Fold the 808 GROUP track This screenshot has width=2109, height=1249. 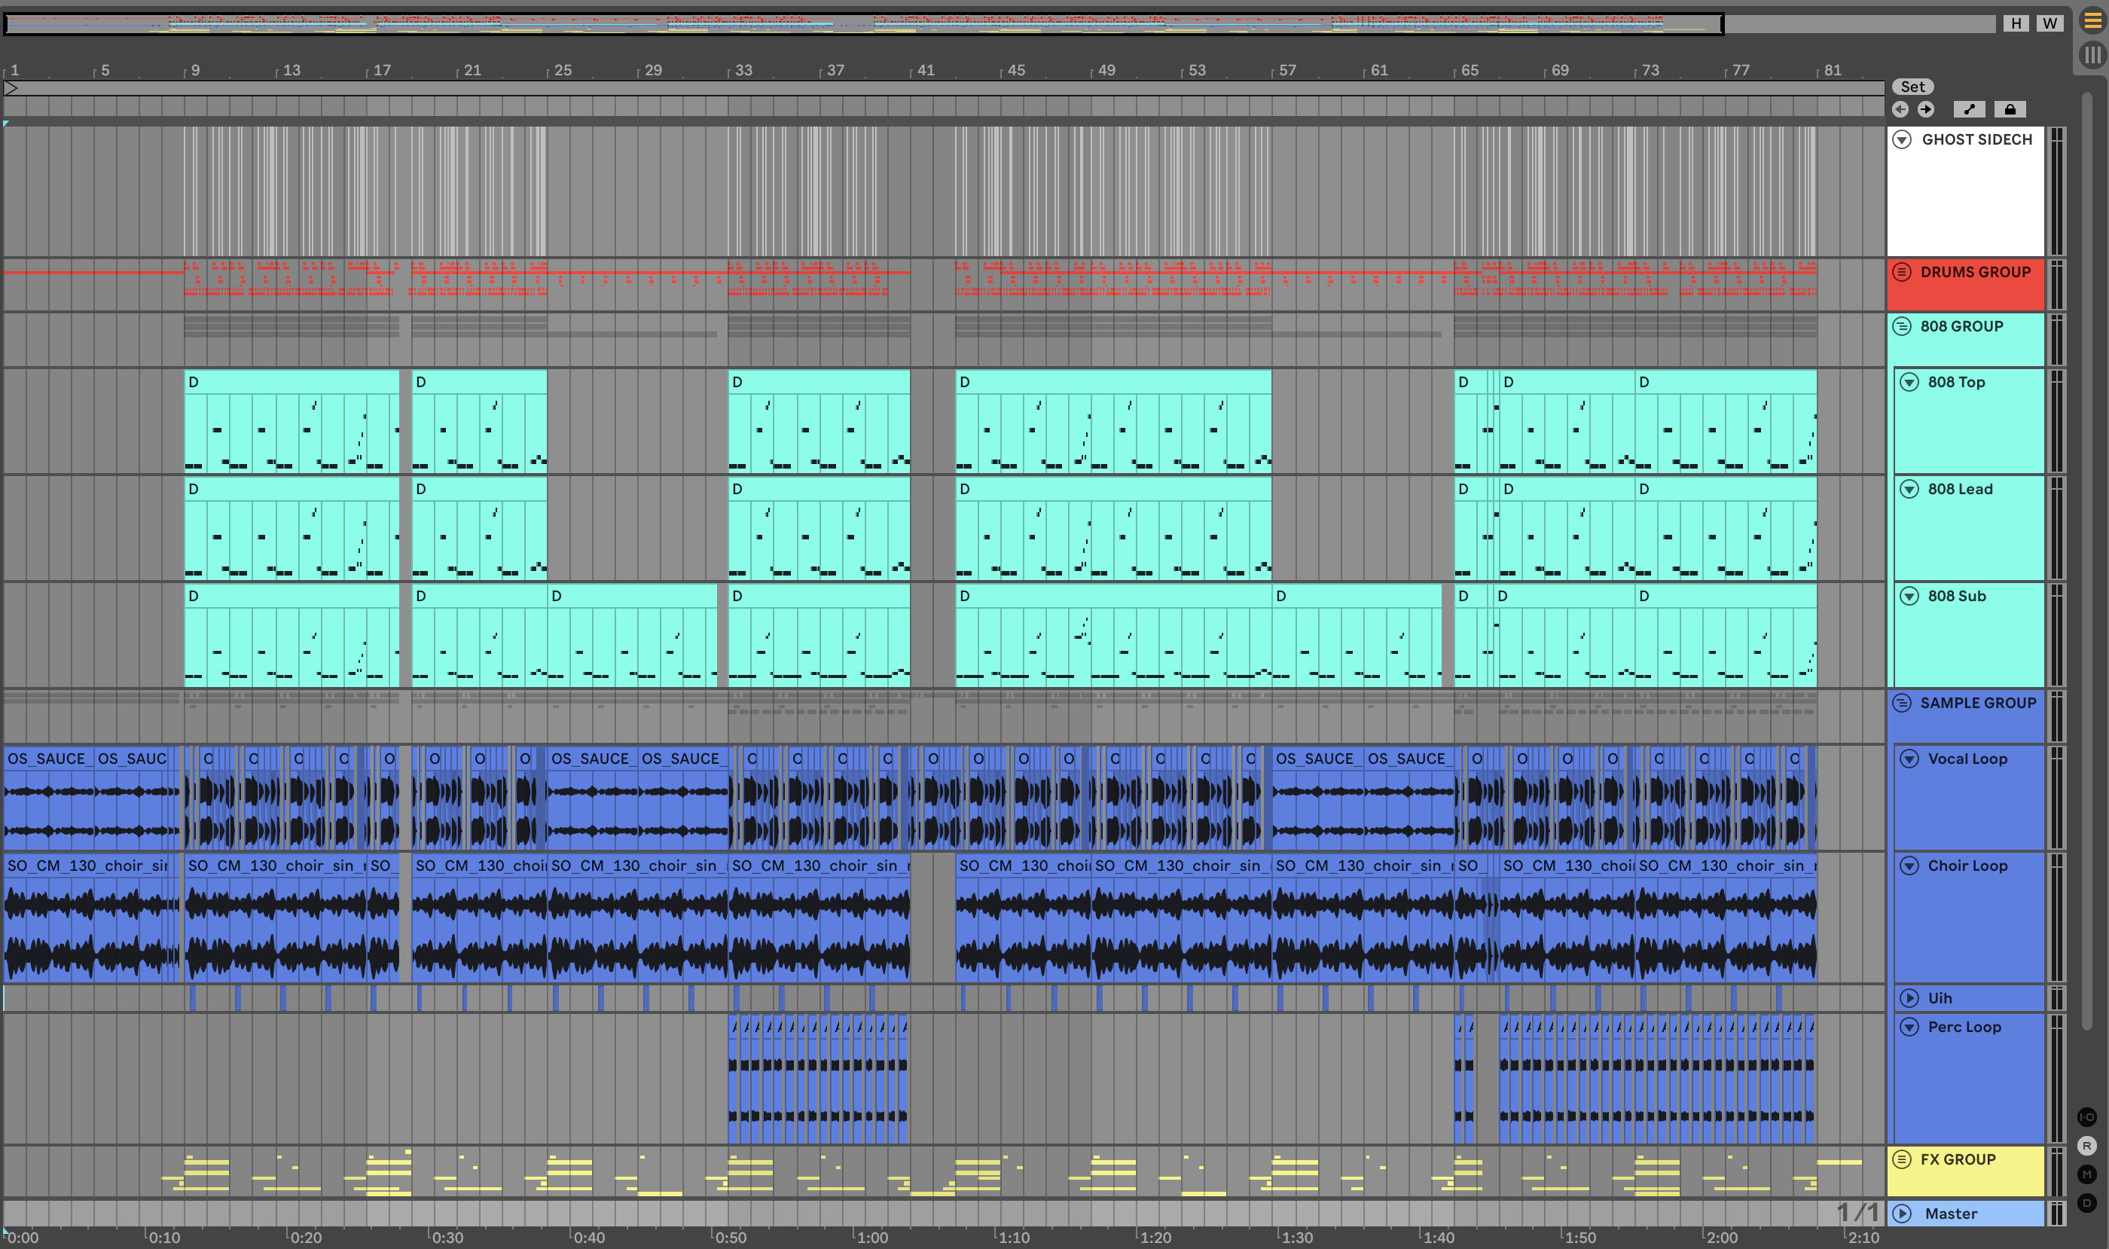click(x=1902, y=325)
